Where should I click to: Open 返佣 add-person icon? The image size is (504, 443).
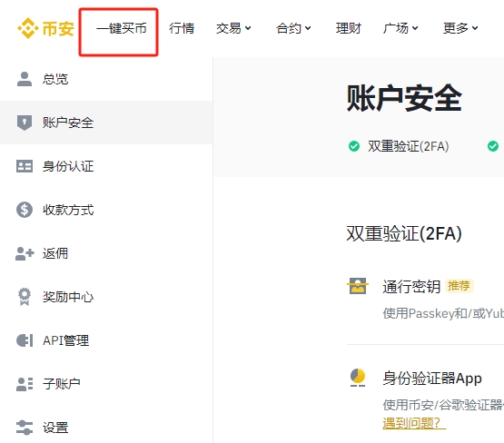pyautogui.click(x=25, y=253)
